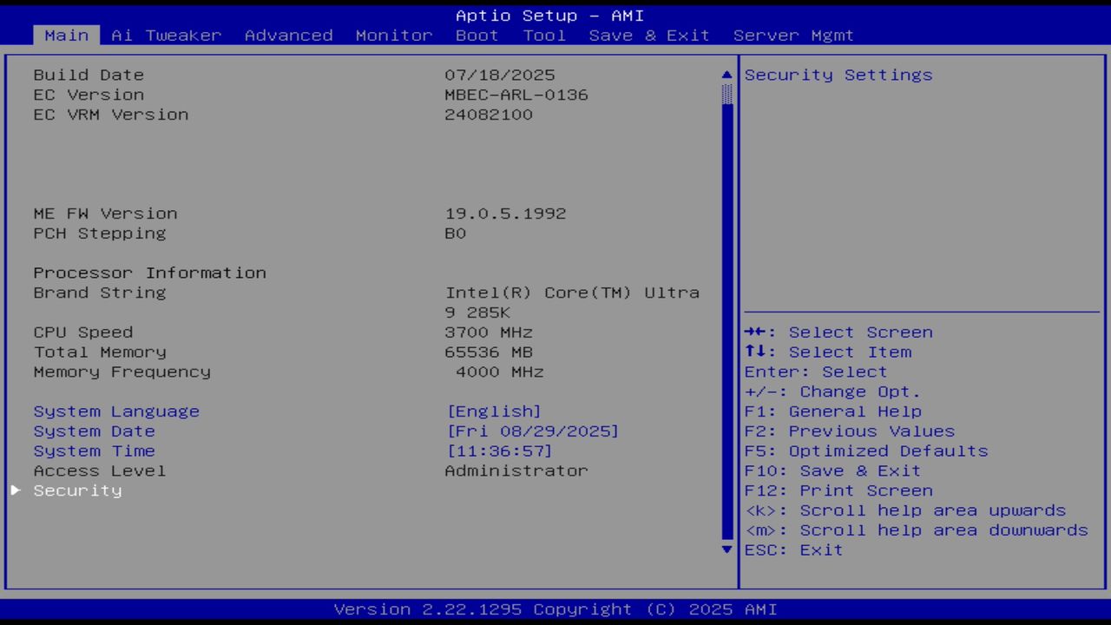The image size is (1111, 625).
Task: Click the Security submenu arrow indicator
Action: coord(16,490)
